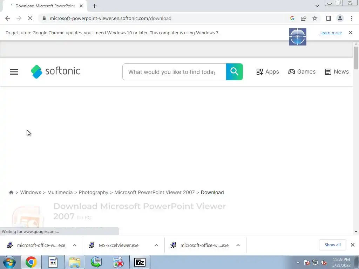Open the MS-ExcelViewer.exe download
359x269 pixels.
(118, 245)
